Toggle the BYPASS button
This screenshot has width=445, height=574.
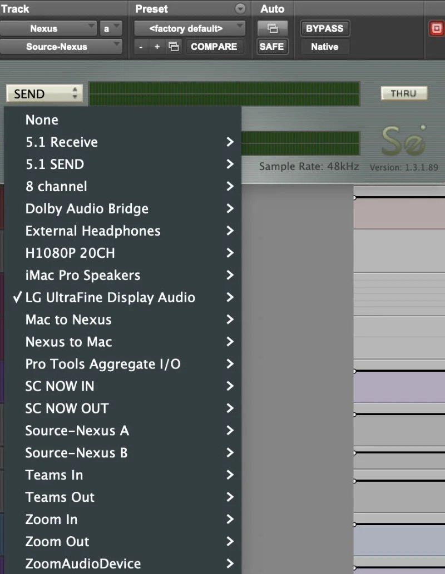coord(325,28)
